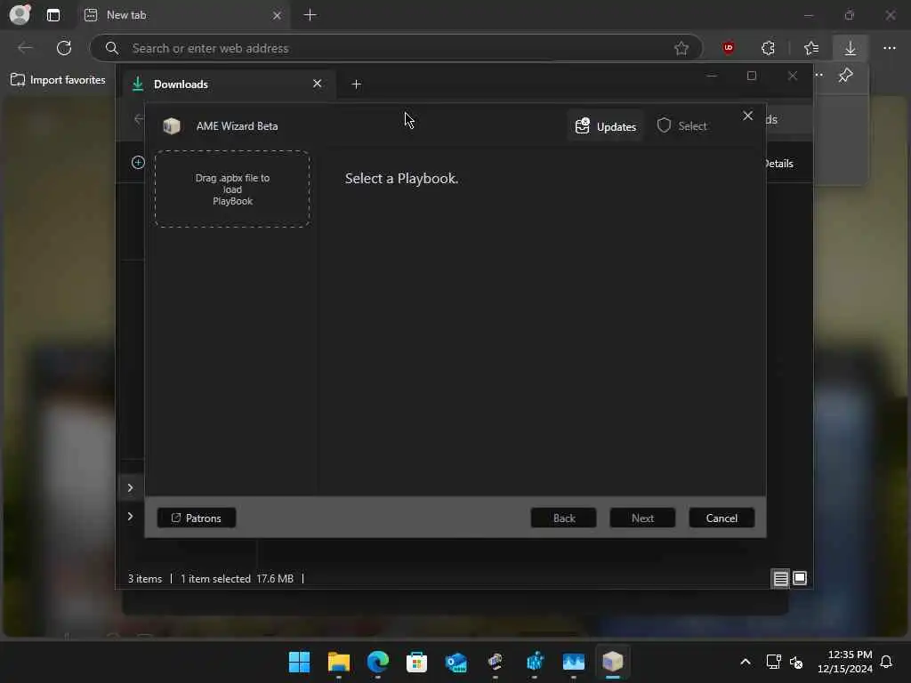Expand the upper navigation pane chevron
Screen dimensions: 911x683
coord(130,488)
